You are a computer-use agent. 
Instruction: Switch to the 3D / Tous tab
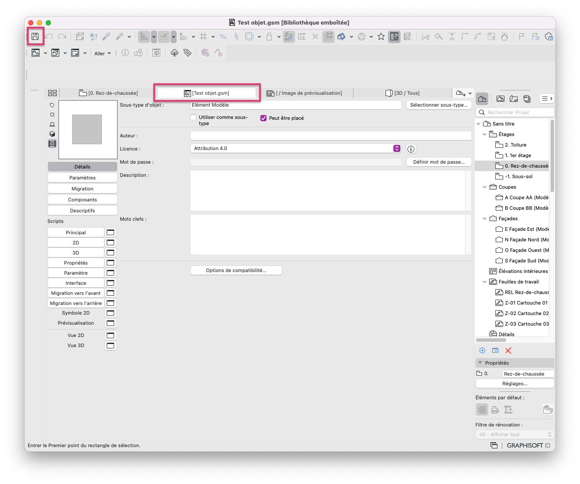(402, 93)
